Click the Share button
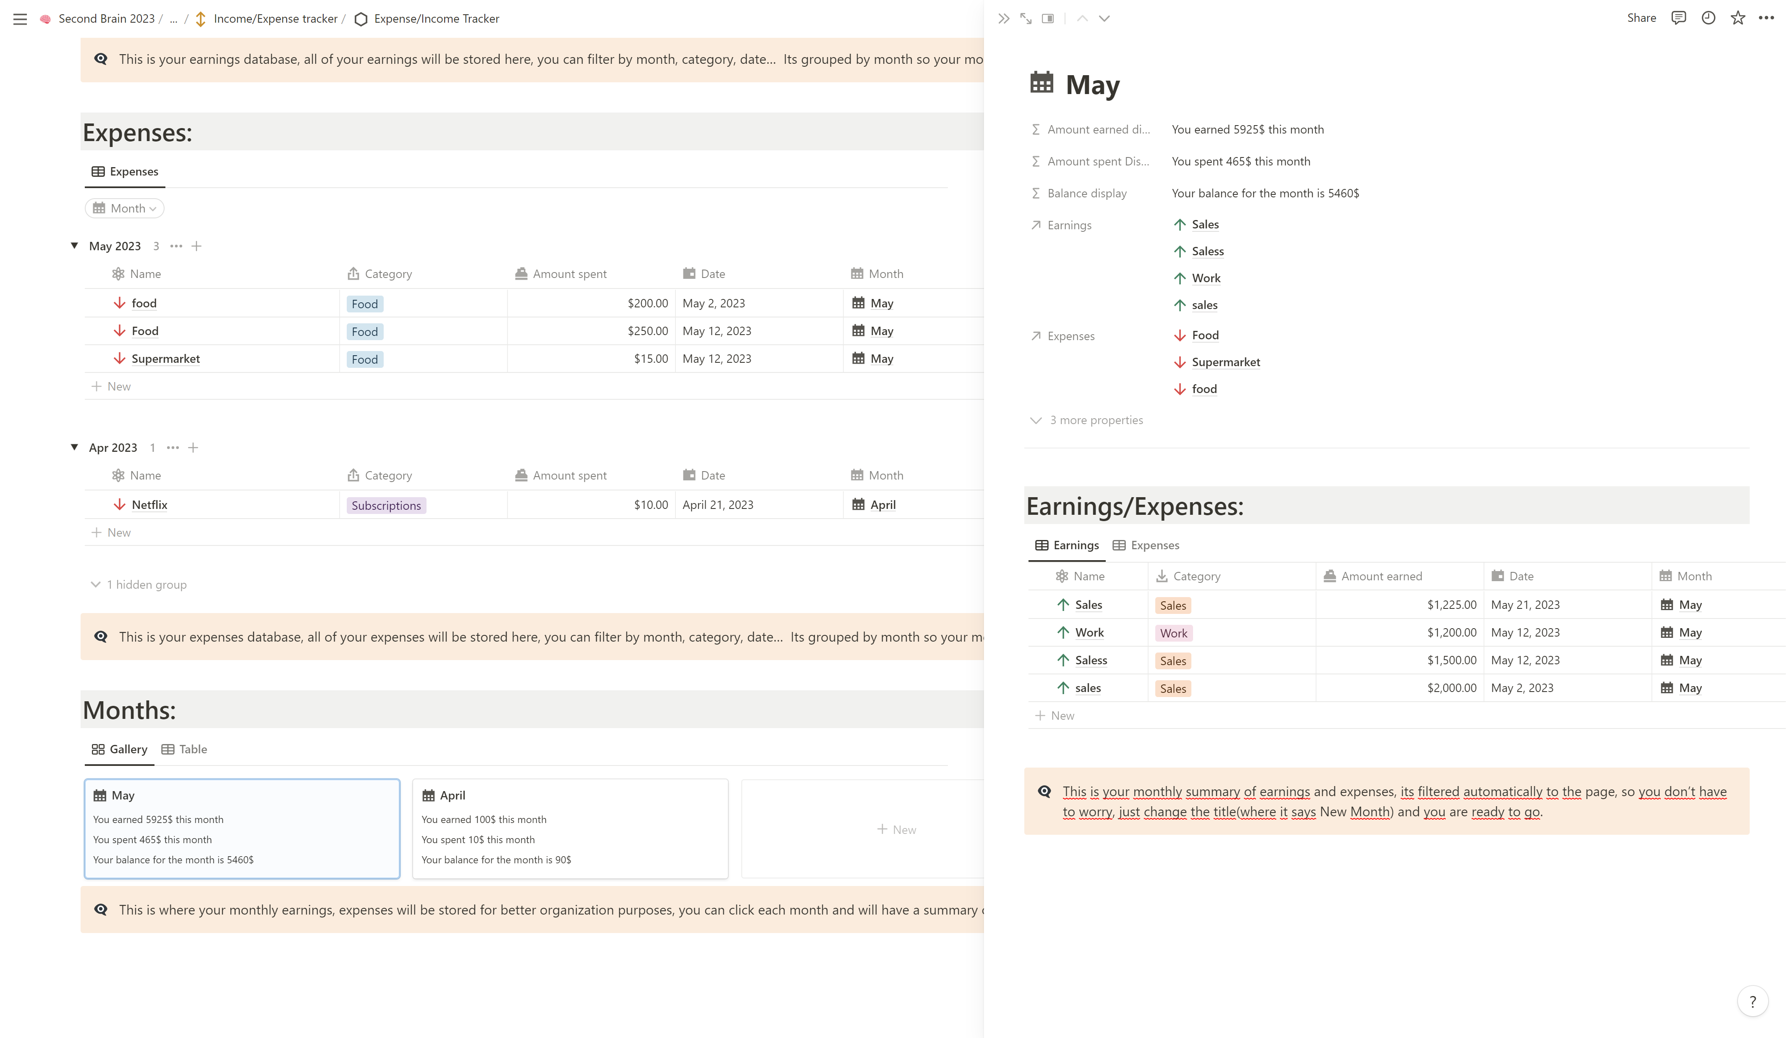 click(x=1641, y=18)
